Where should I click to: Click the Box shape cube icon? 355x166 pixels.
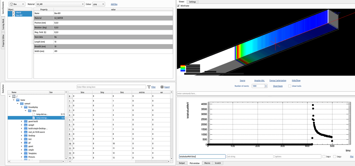11,4
